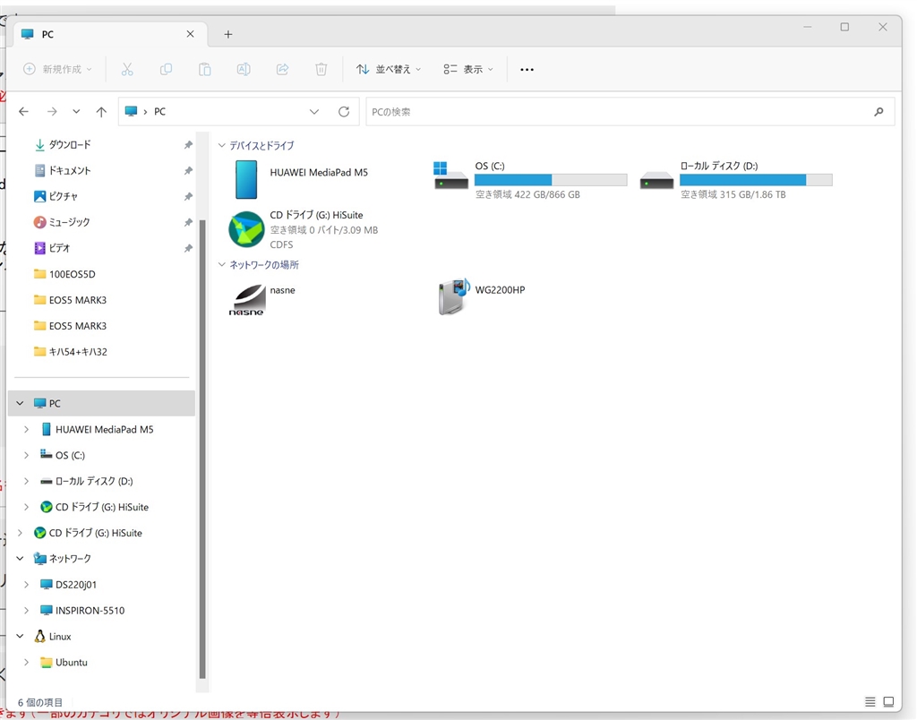Expand the Ubuntu folder node
917x720 pixels.
click(26, 662)
